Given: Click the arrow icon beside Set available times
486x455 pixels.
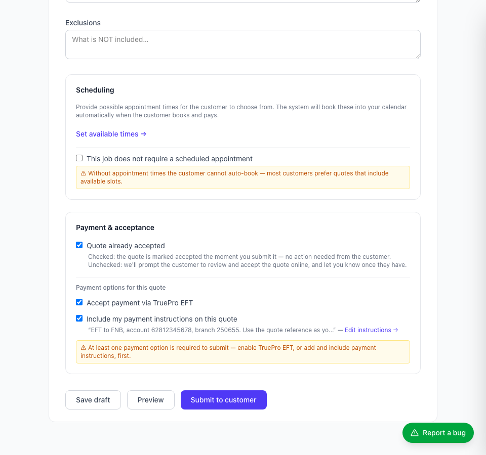Looking at the screenshot, I should (143, 134).
